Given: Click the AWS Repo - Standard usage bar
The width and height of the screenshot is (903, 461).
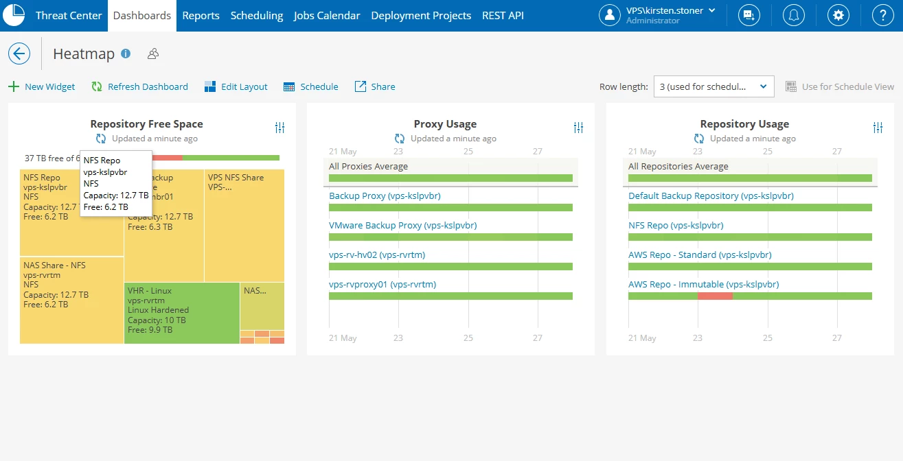Looking at the screenshot, I should [750, 267].
